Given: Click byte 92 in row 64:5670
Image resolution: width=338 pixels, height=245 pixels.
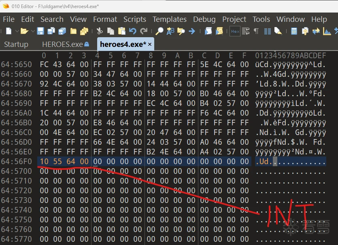Looking at the screenshot, I should tap(44, 84).
